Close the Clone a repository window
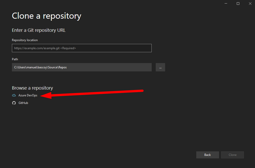This screenshot has height=168, width=255. (250, 4)
